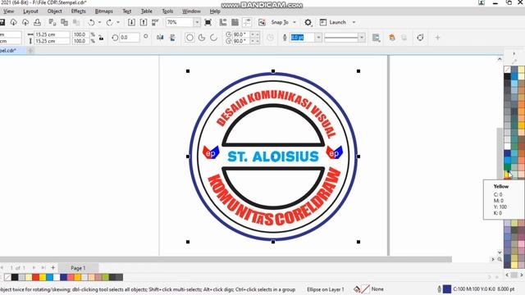This screenshot has height=295, width=525.
Task: Click the object width field 15.25 cm
Action: (52, 34)
